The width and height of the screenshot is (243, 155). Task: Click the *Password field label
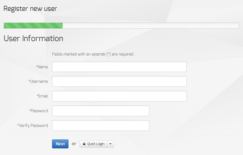[39, 111]
